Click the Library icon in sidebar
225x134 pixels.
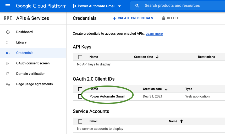coord(8,42)
